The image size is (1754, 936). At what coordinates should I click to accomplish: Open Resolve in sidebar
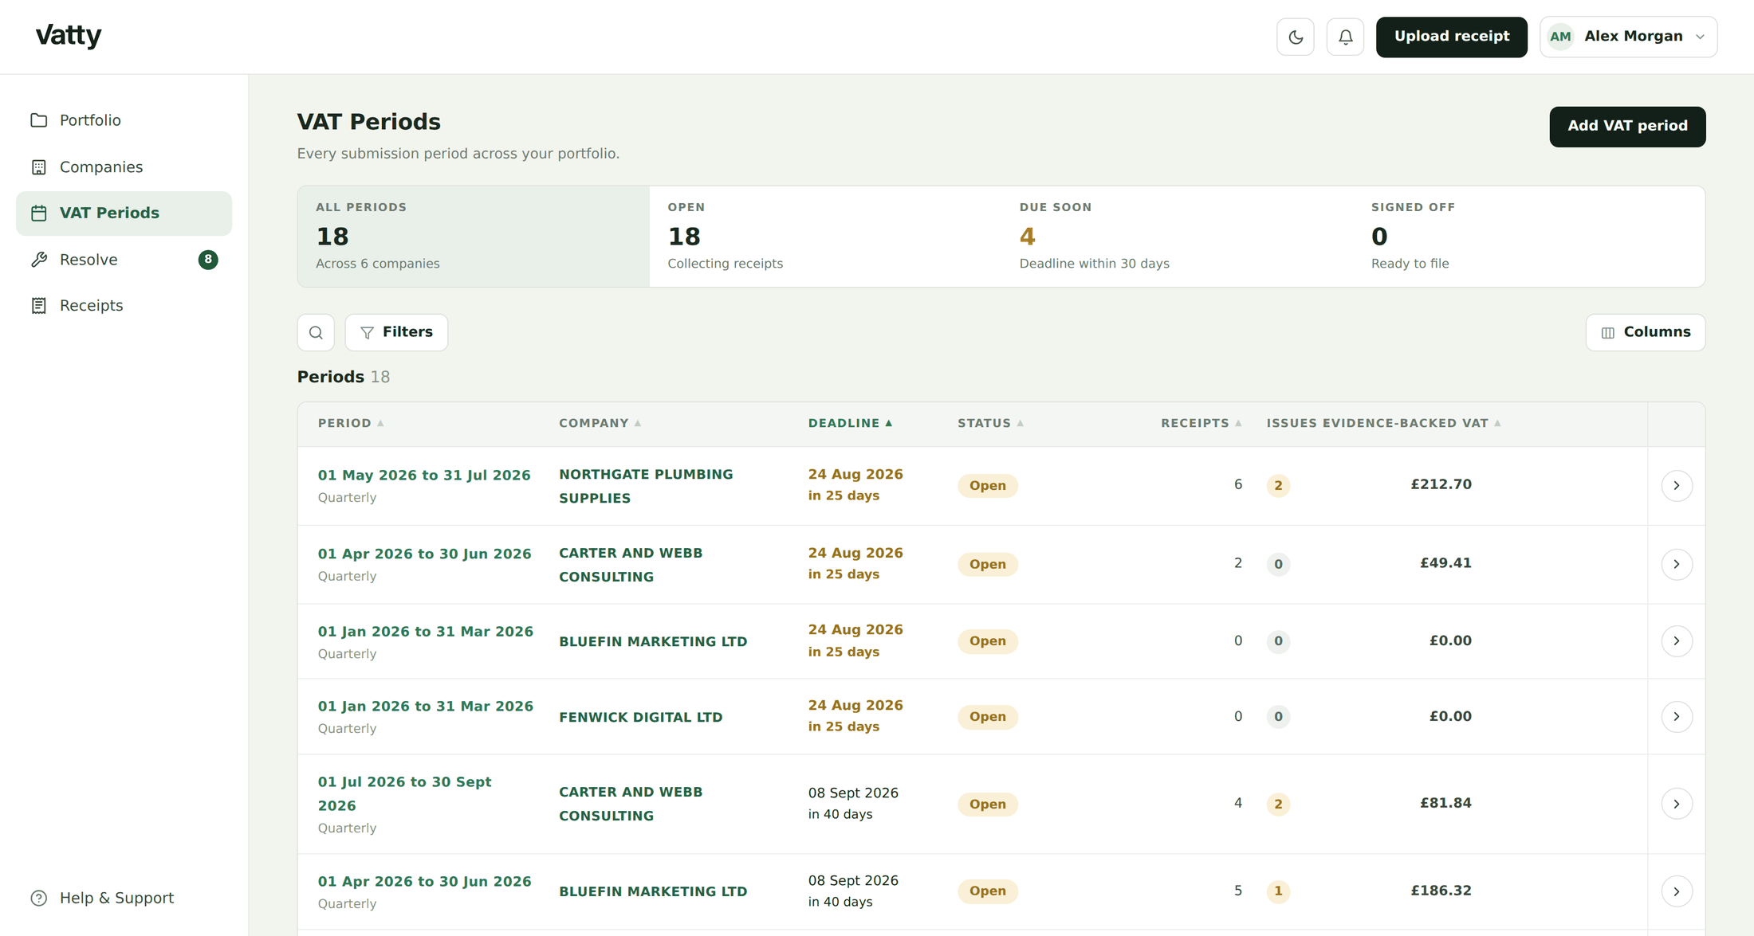124,260
